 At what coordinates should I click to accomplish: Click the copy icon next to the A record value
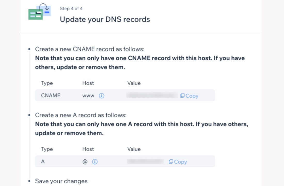(171, 162)
